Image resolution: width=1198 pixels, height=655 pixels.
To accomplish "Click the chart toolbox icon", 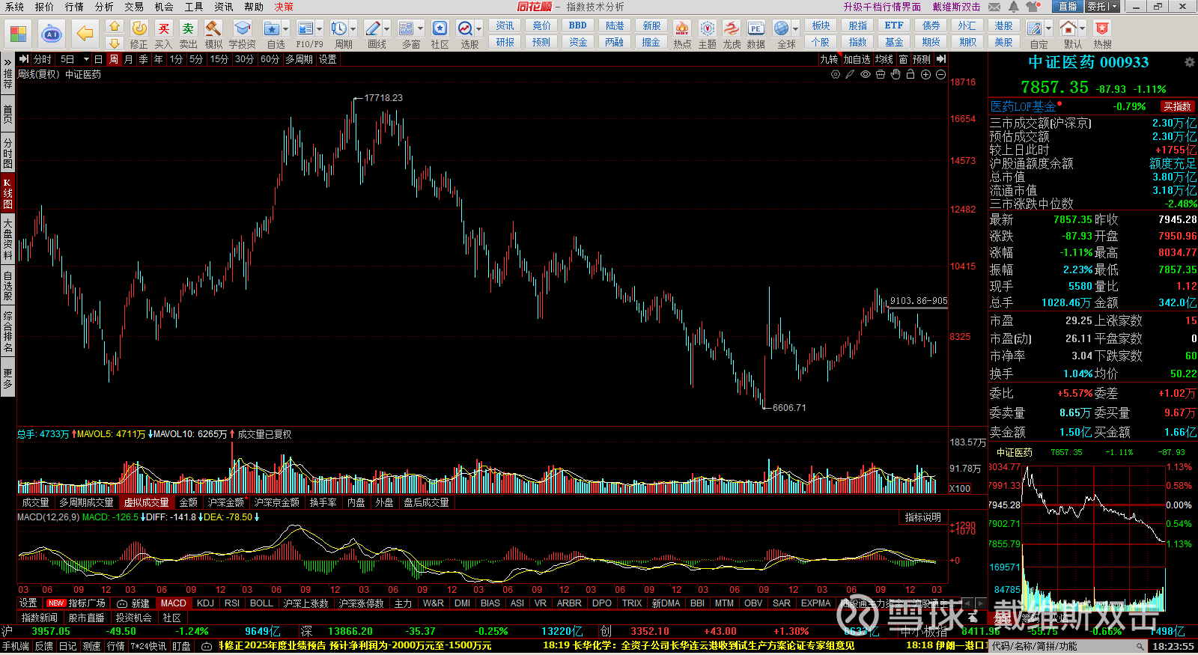I will 881,74.
